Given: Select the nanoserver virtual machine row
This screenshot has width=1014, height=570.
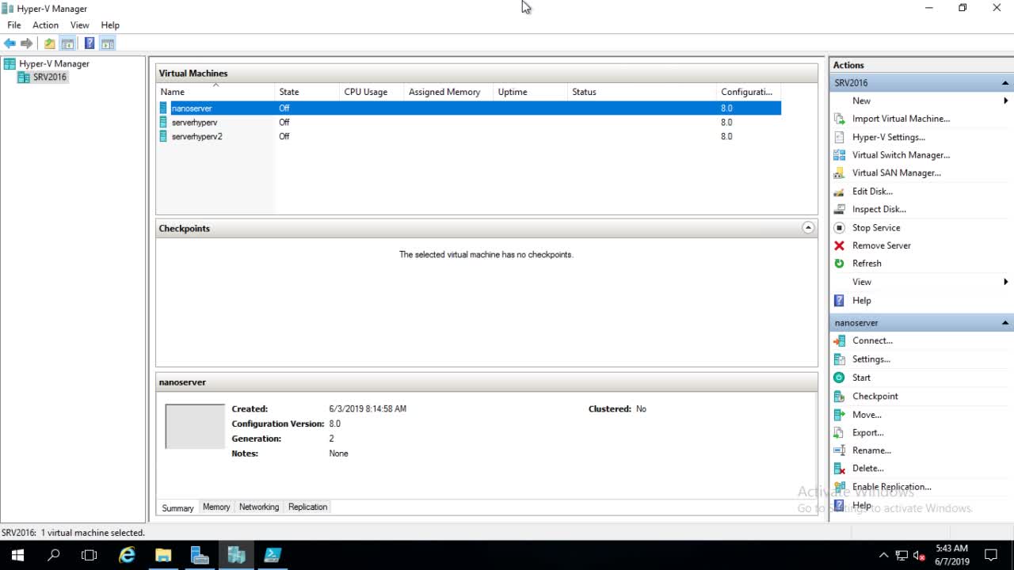Looking at the screenshot, I should pos(470,108).
